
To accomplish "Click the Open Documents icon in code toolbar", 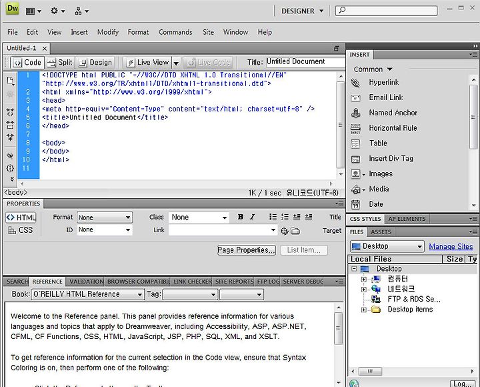I will pos(11,81).
